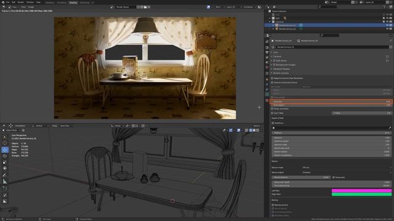Open the image editor type selector icon
Viewport: 394px width, 221px height.
pyautogui.click(x=4, y=7)
